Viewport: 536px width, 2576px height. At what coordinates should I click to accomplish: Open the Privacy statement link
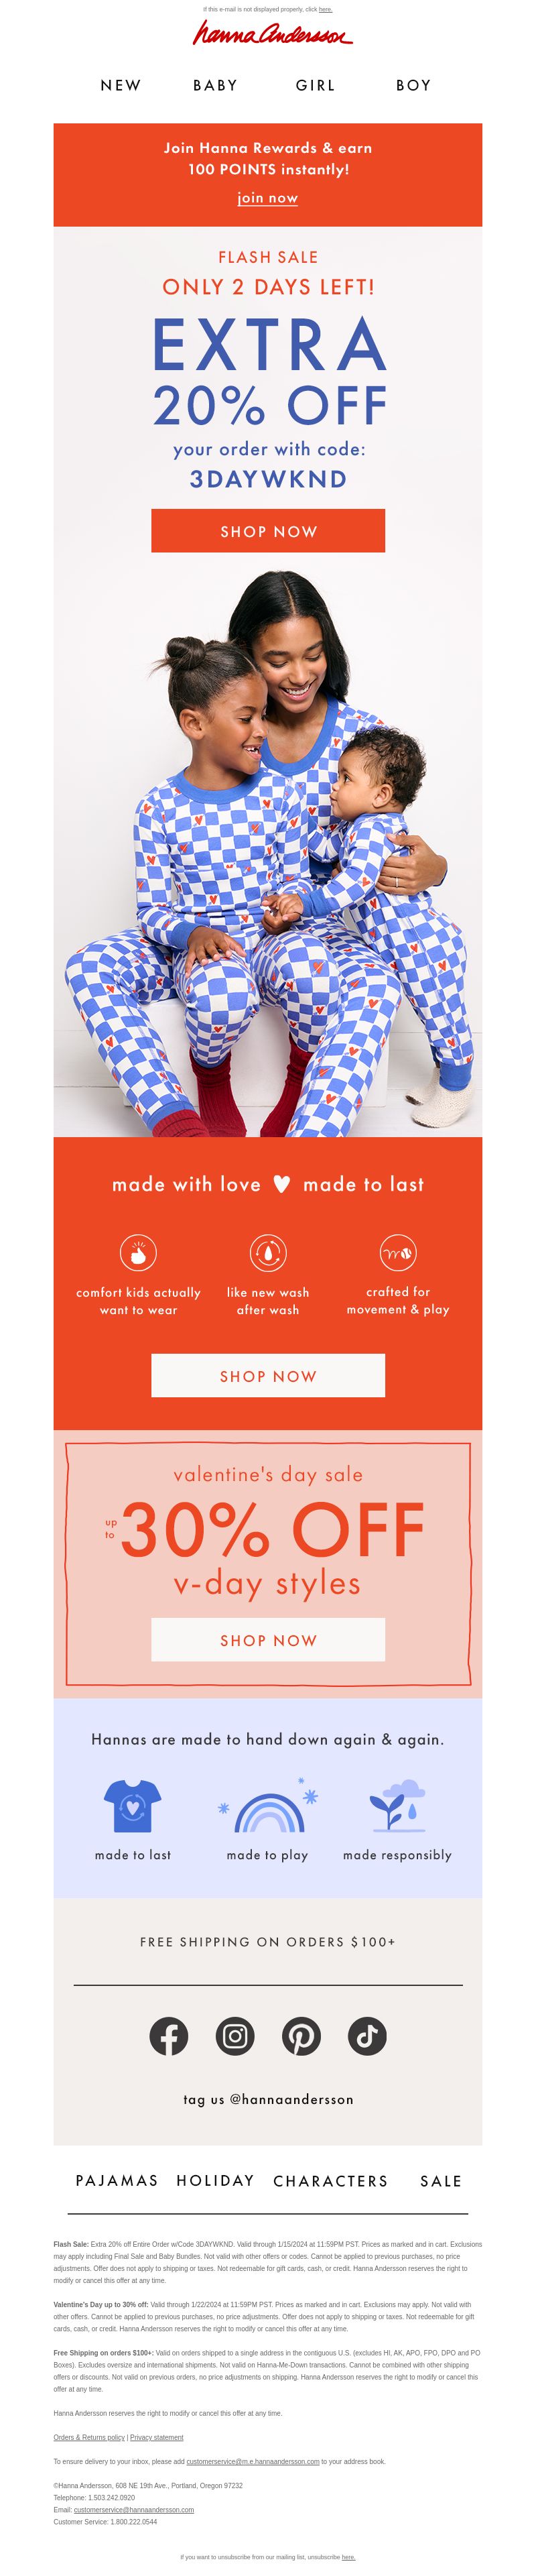pos(156,2437)
